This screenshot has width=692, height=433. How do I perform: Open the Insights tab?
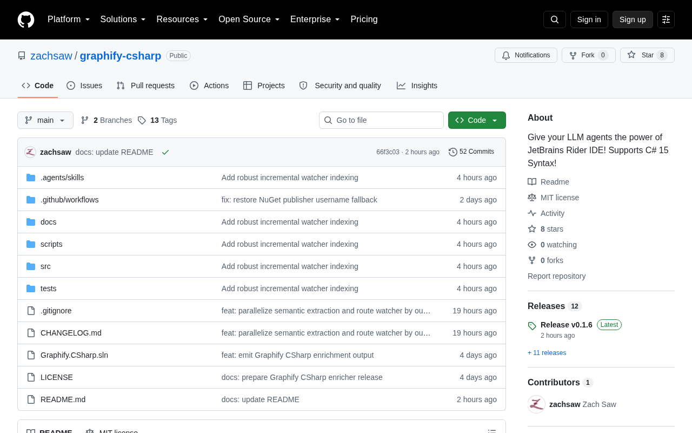pyautogui.click(x=417, y=86)
